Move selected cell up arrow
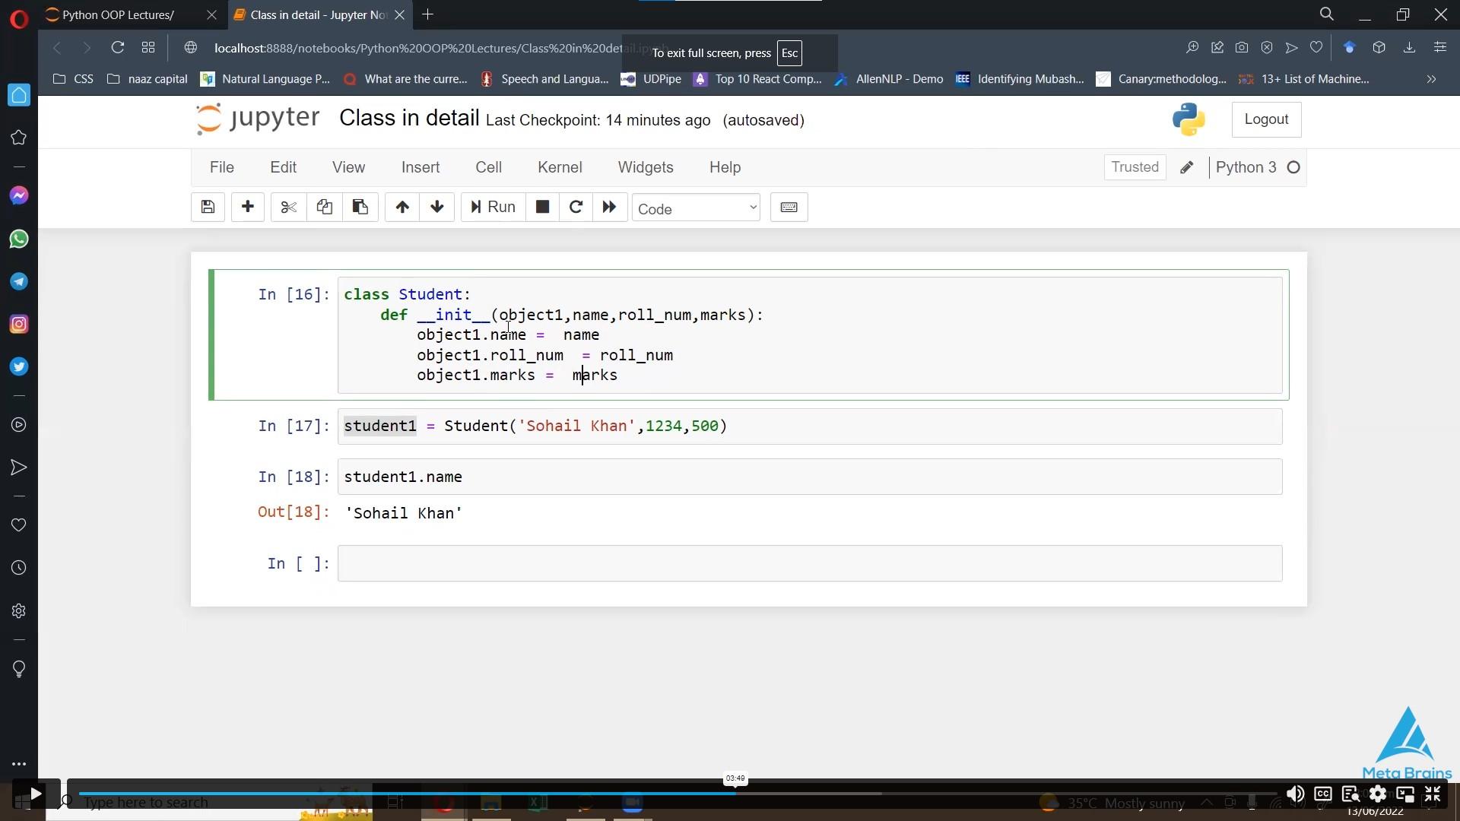 pos(402,207)
